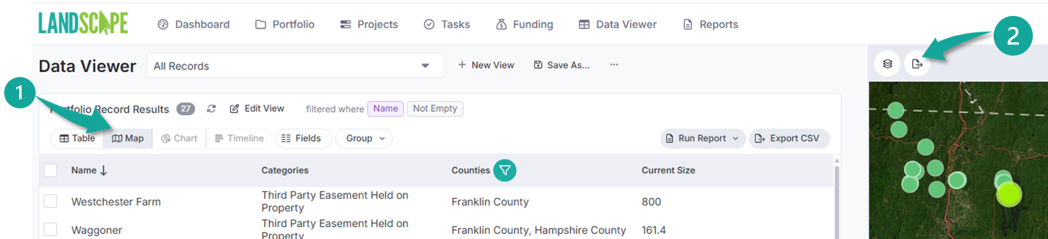This screenshot has width=1048, height=239.
Task: Open the more options ellipsis menu
Action: 614,65
